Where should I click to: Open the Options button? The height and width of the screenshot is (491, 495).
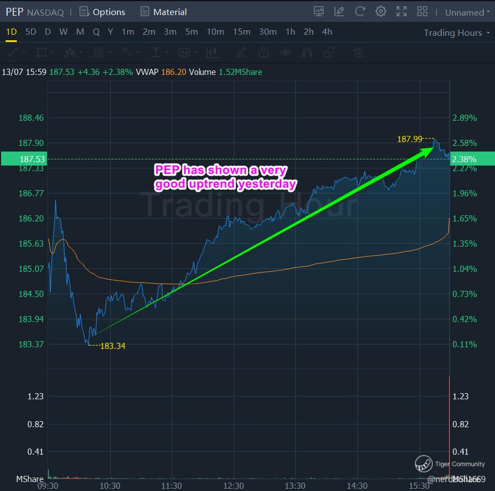point(102,12)
